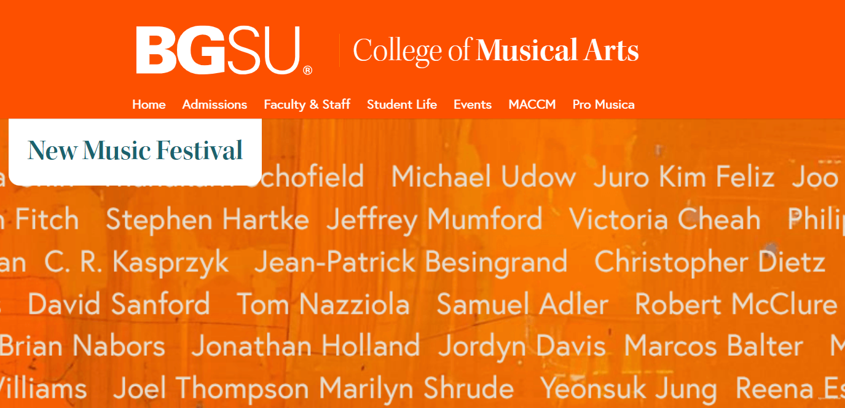Open the Student Life page
The image size is (845, 408).
(402, 104)
